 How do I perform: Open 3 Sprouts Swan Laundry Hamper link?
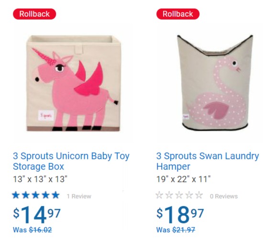pyautogui.click(x=208, y=161)
